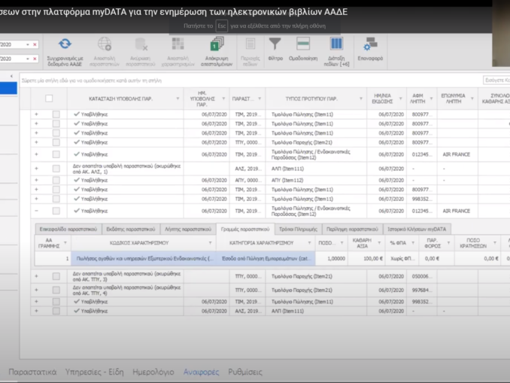
Task: Expand the first row in the grid
Action: click(x=36, y=114)
